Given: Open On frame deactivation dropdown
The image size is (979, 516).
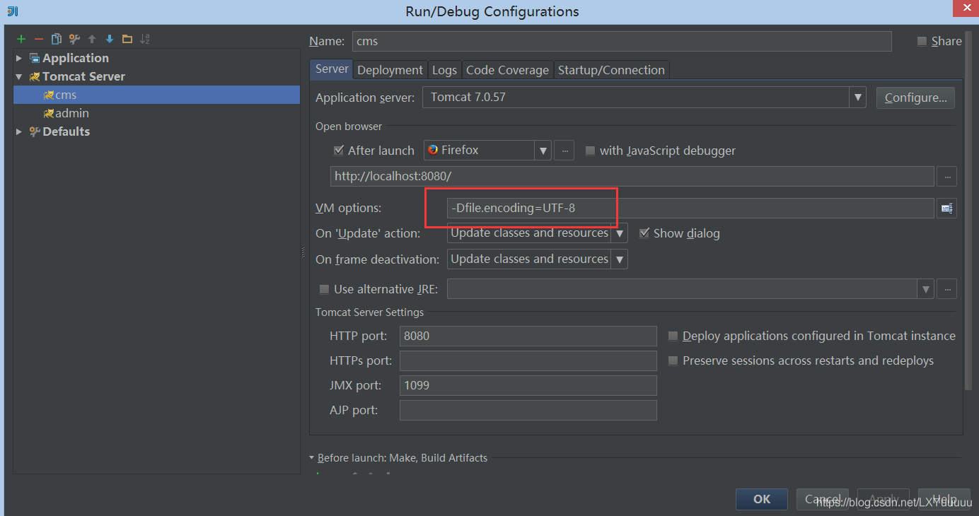Looking at the screenshot, I should click(x=620, y=259).
